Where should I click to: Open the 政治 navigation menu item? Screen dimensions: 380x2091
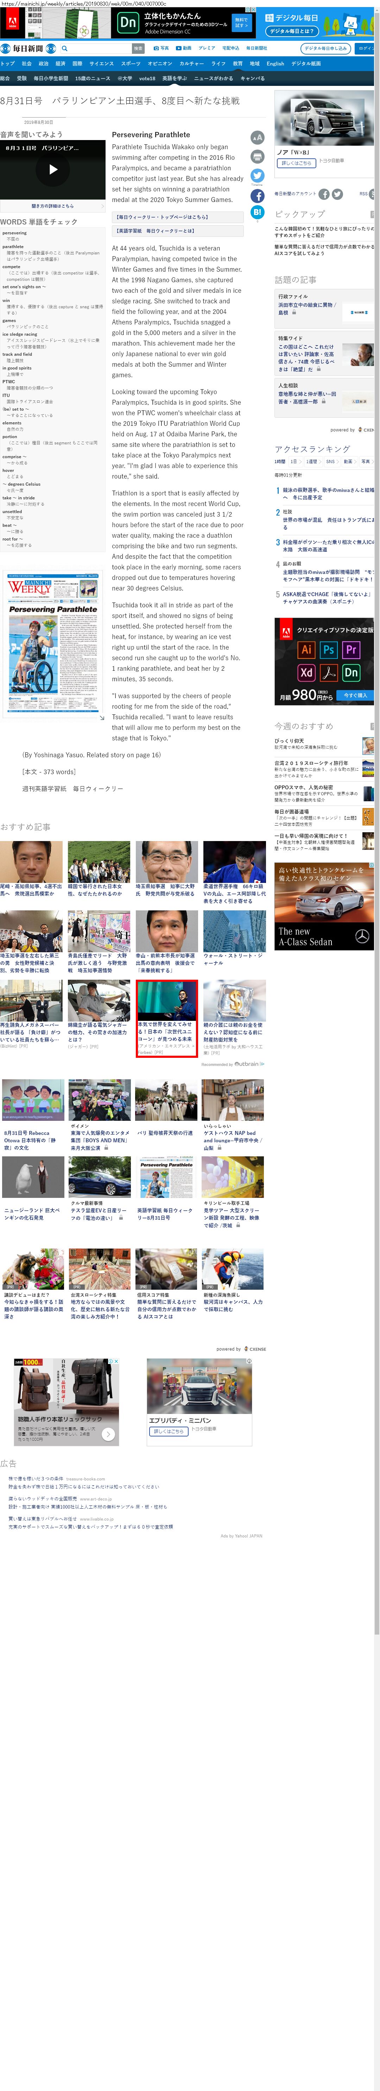click(x=44, y=63)
